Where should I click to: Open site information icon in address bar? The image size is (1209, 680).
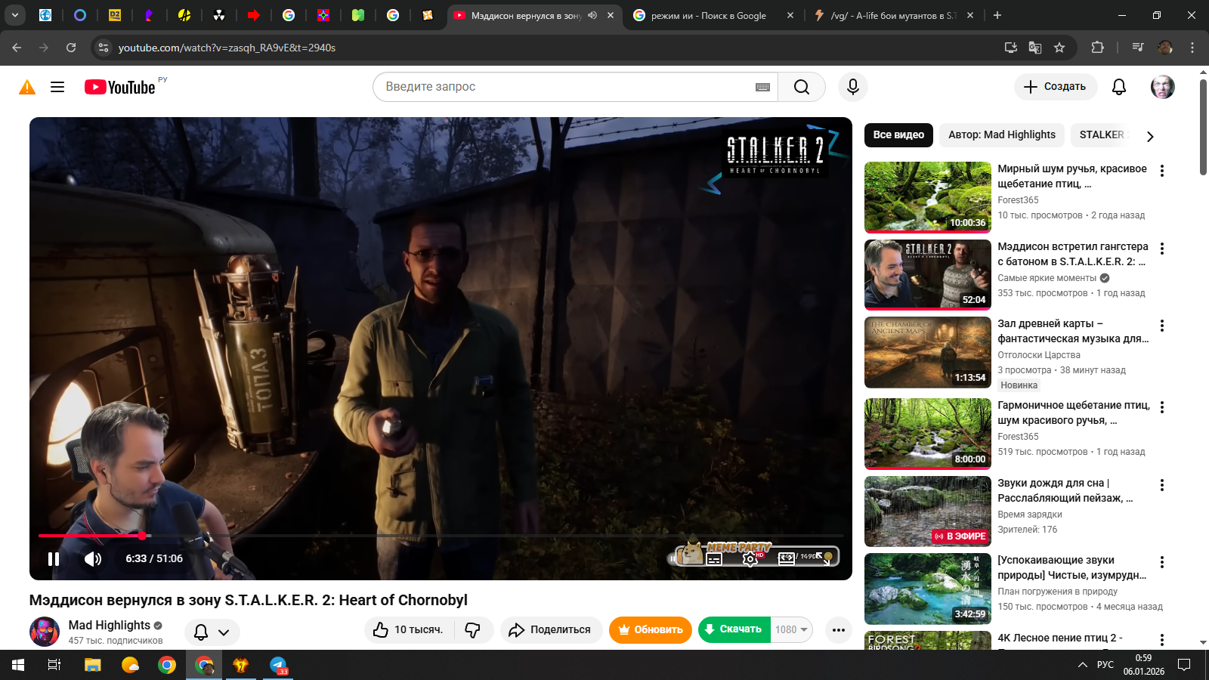[x=104, y=48]
